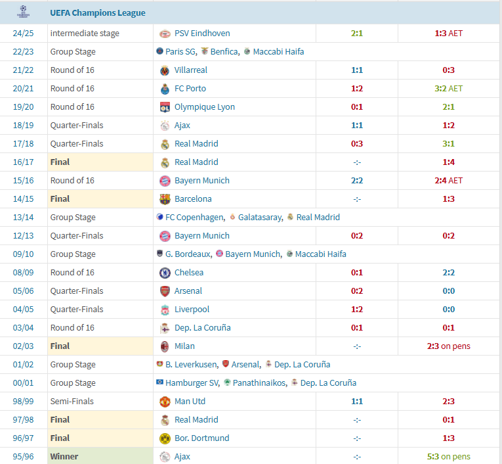Open the 2:3 on pens result vs Milan
The height and width of the screenshot is (464, 502).
pos(449,346)
